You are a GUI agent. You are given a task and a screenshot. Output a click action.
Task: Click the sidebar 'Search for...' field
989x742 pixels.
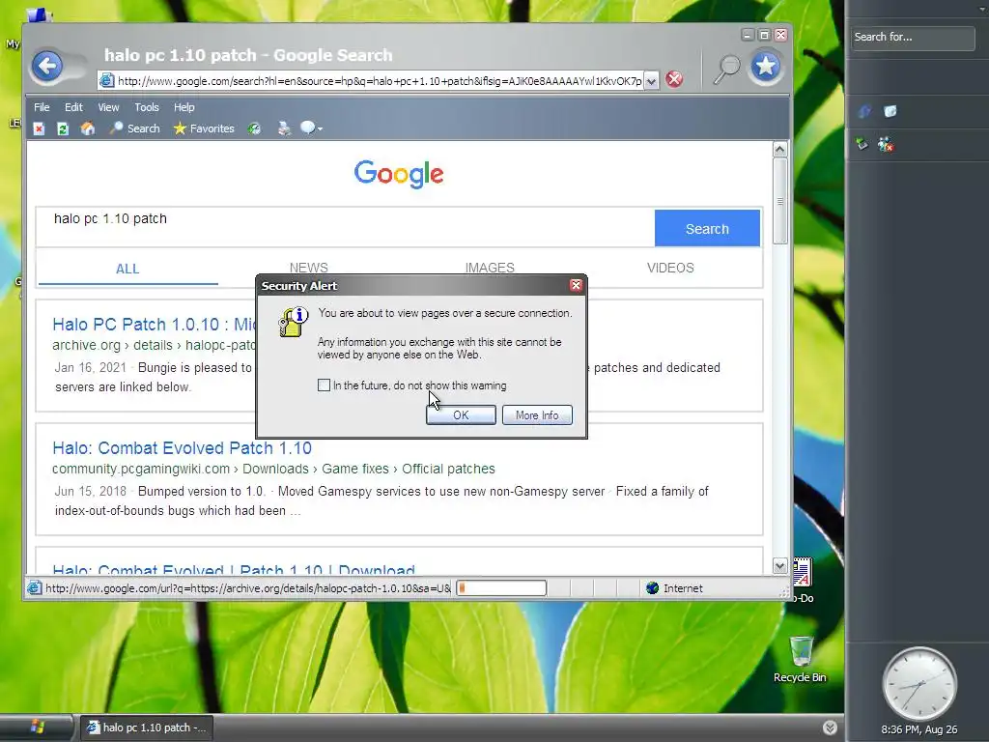(912, 38)
